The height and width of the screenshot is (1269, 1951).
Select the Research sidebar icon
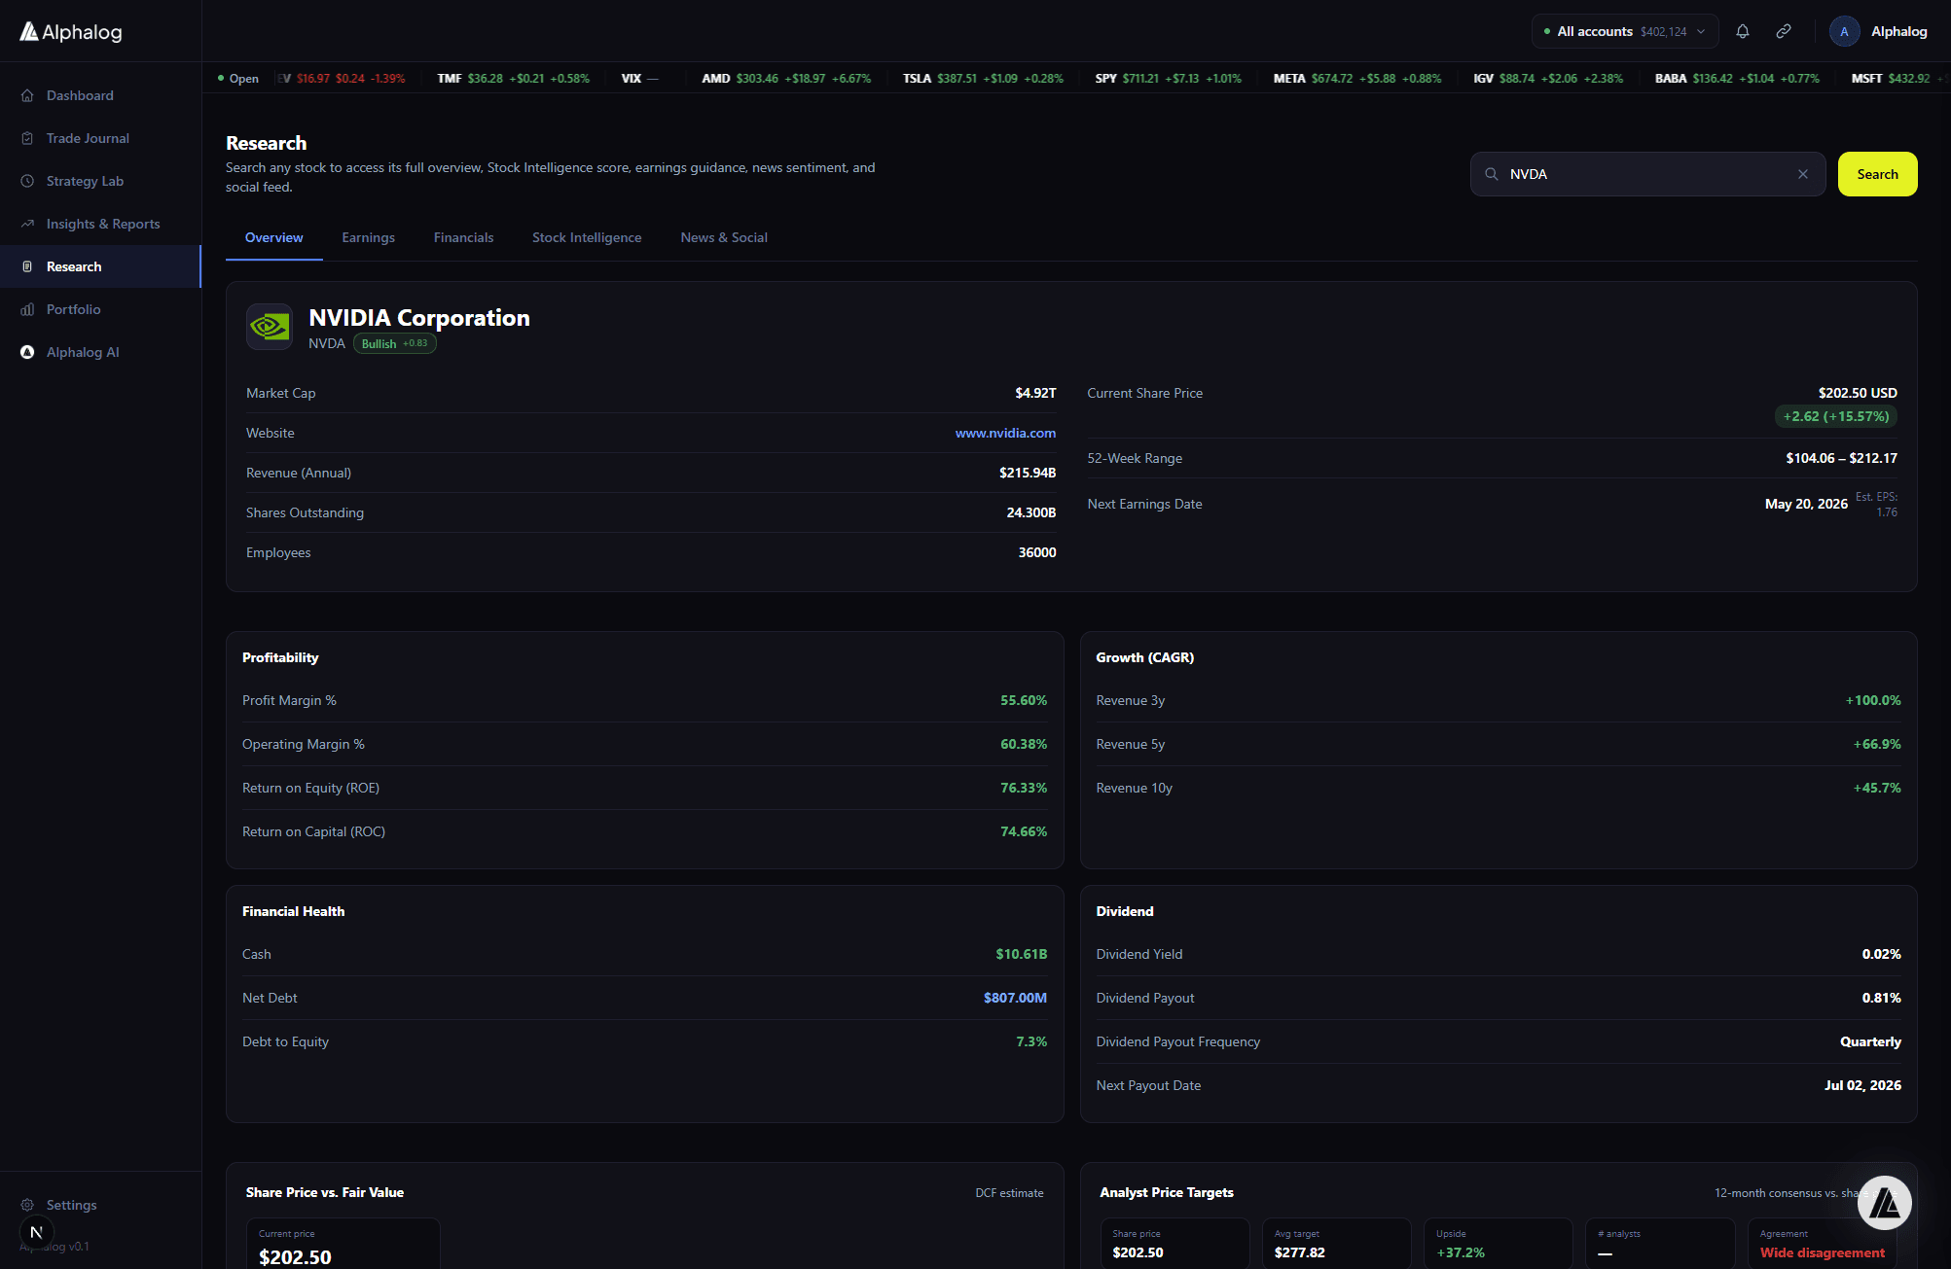[27, 266]
